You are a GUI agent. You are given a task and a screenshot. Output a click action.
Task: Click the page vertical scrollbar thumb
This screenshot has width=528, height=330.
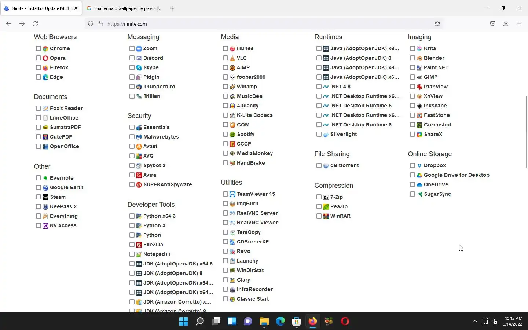coord(527,132)
